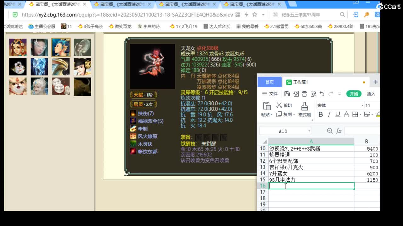Click the browser search magnifier icon
Viewport: 403px width, 226px height.
click(343, 15)
